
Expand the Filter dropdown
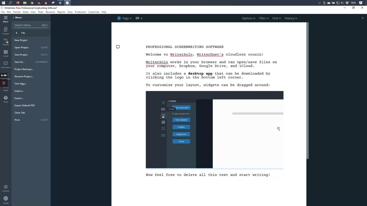point(264,18)
